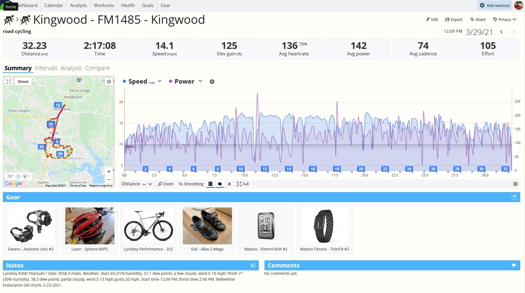This screenshot has width=525, height=293.
Task: Toggle the chart annotation flag option
Action: (220, 184)
